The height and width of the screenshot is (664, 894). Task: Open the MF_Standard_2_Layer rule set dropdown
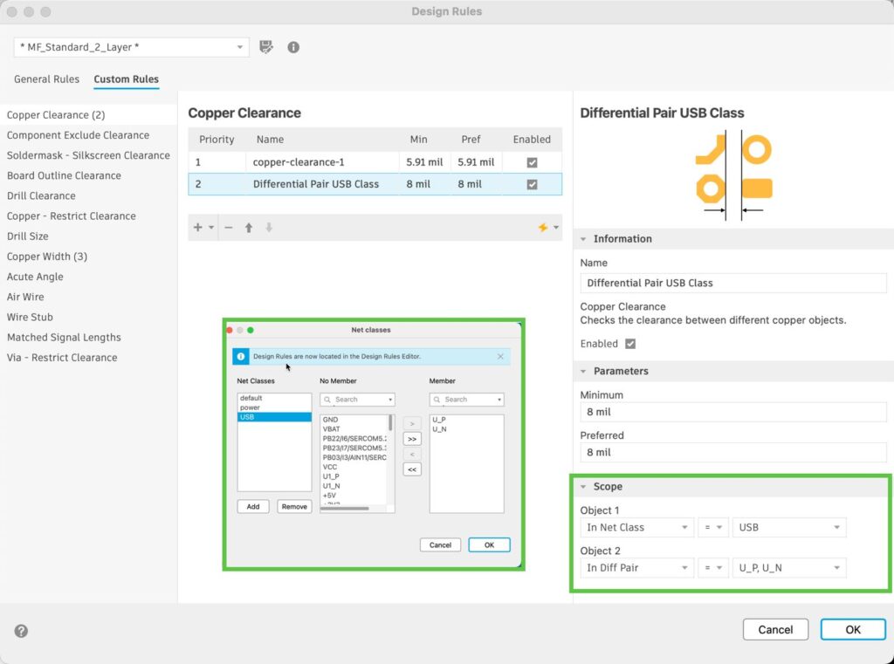tap(131, 47)
